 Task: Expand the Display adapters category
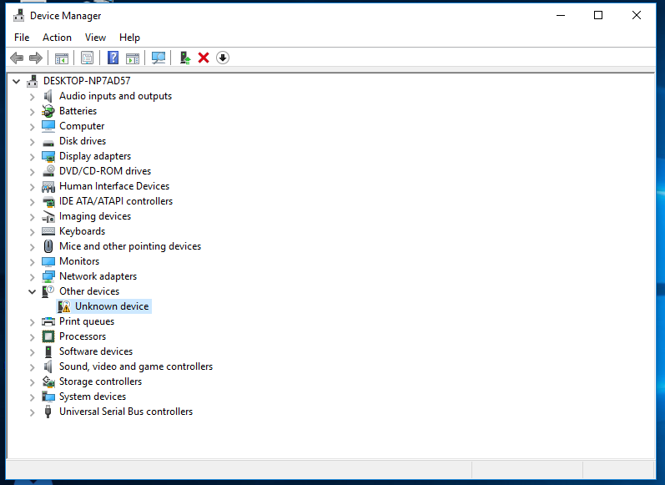33,157
